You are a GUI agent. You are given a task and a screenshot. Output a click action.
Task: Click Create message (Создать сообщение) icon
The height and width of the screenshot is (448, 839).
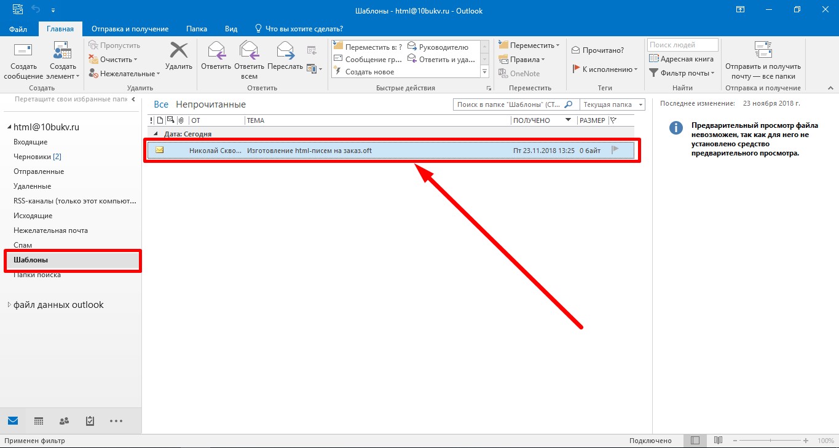click(23, 61)
